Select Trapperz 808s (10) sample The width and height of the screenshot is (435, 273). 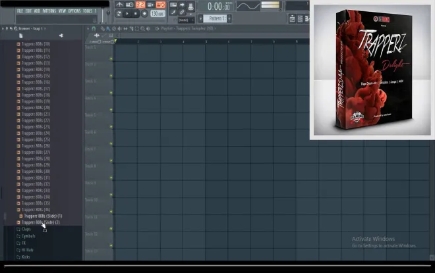point(36,44)
